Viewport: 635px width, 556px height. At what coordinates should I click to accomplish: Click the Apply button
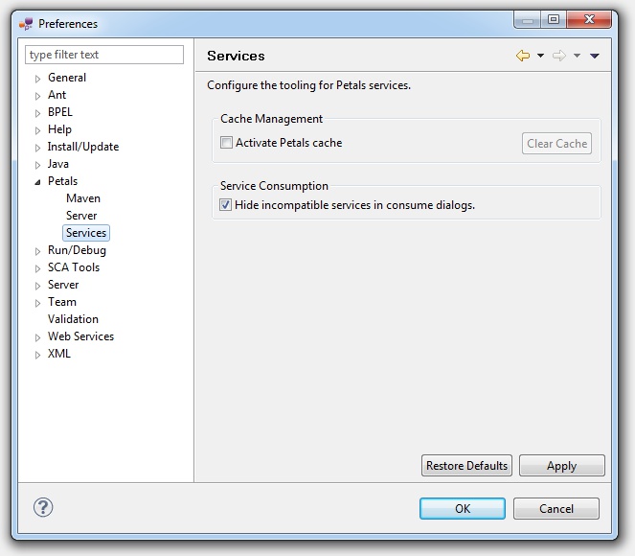[x=561, y=466]
